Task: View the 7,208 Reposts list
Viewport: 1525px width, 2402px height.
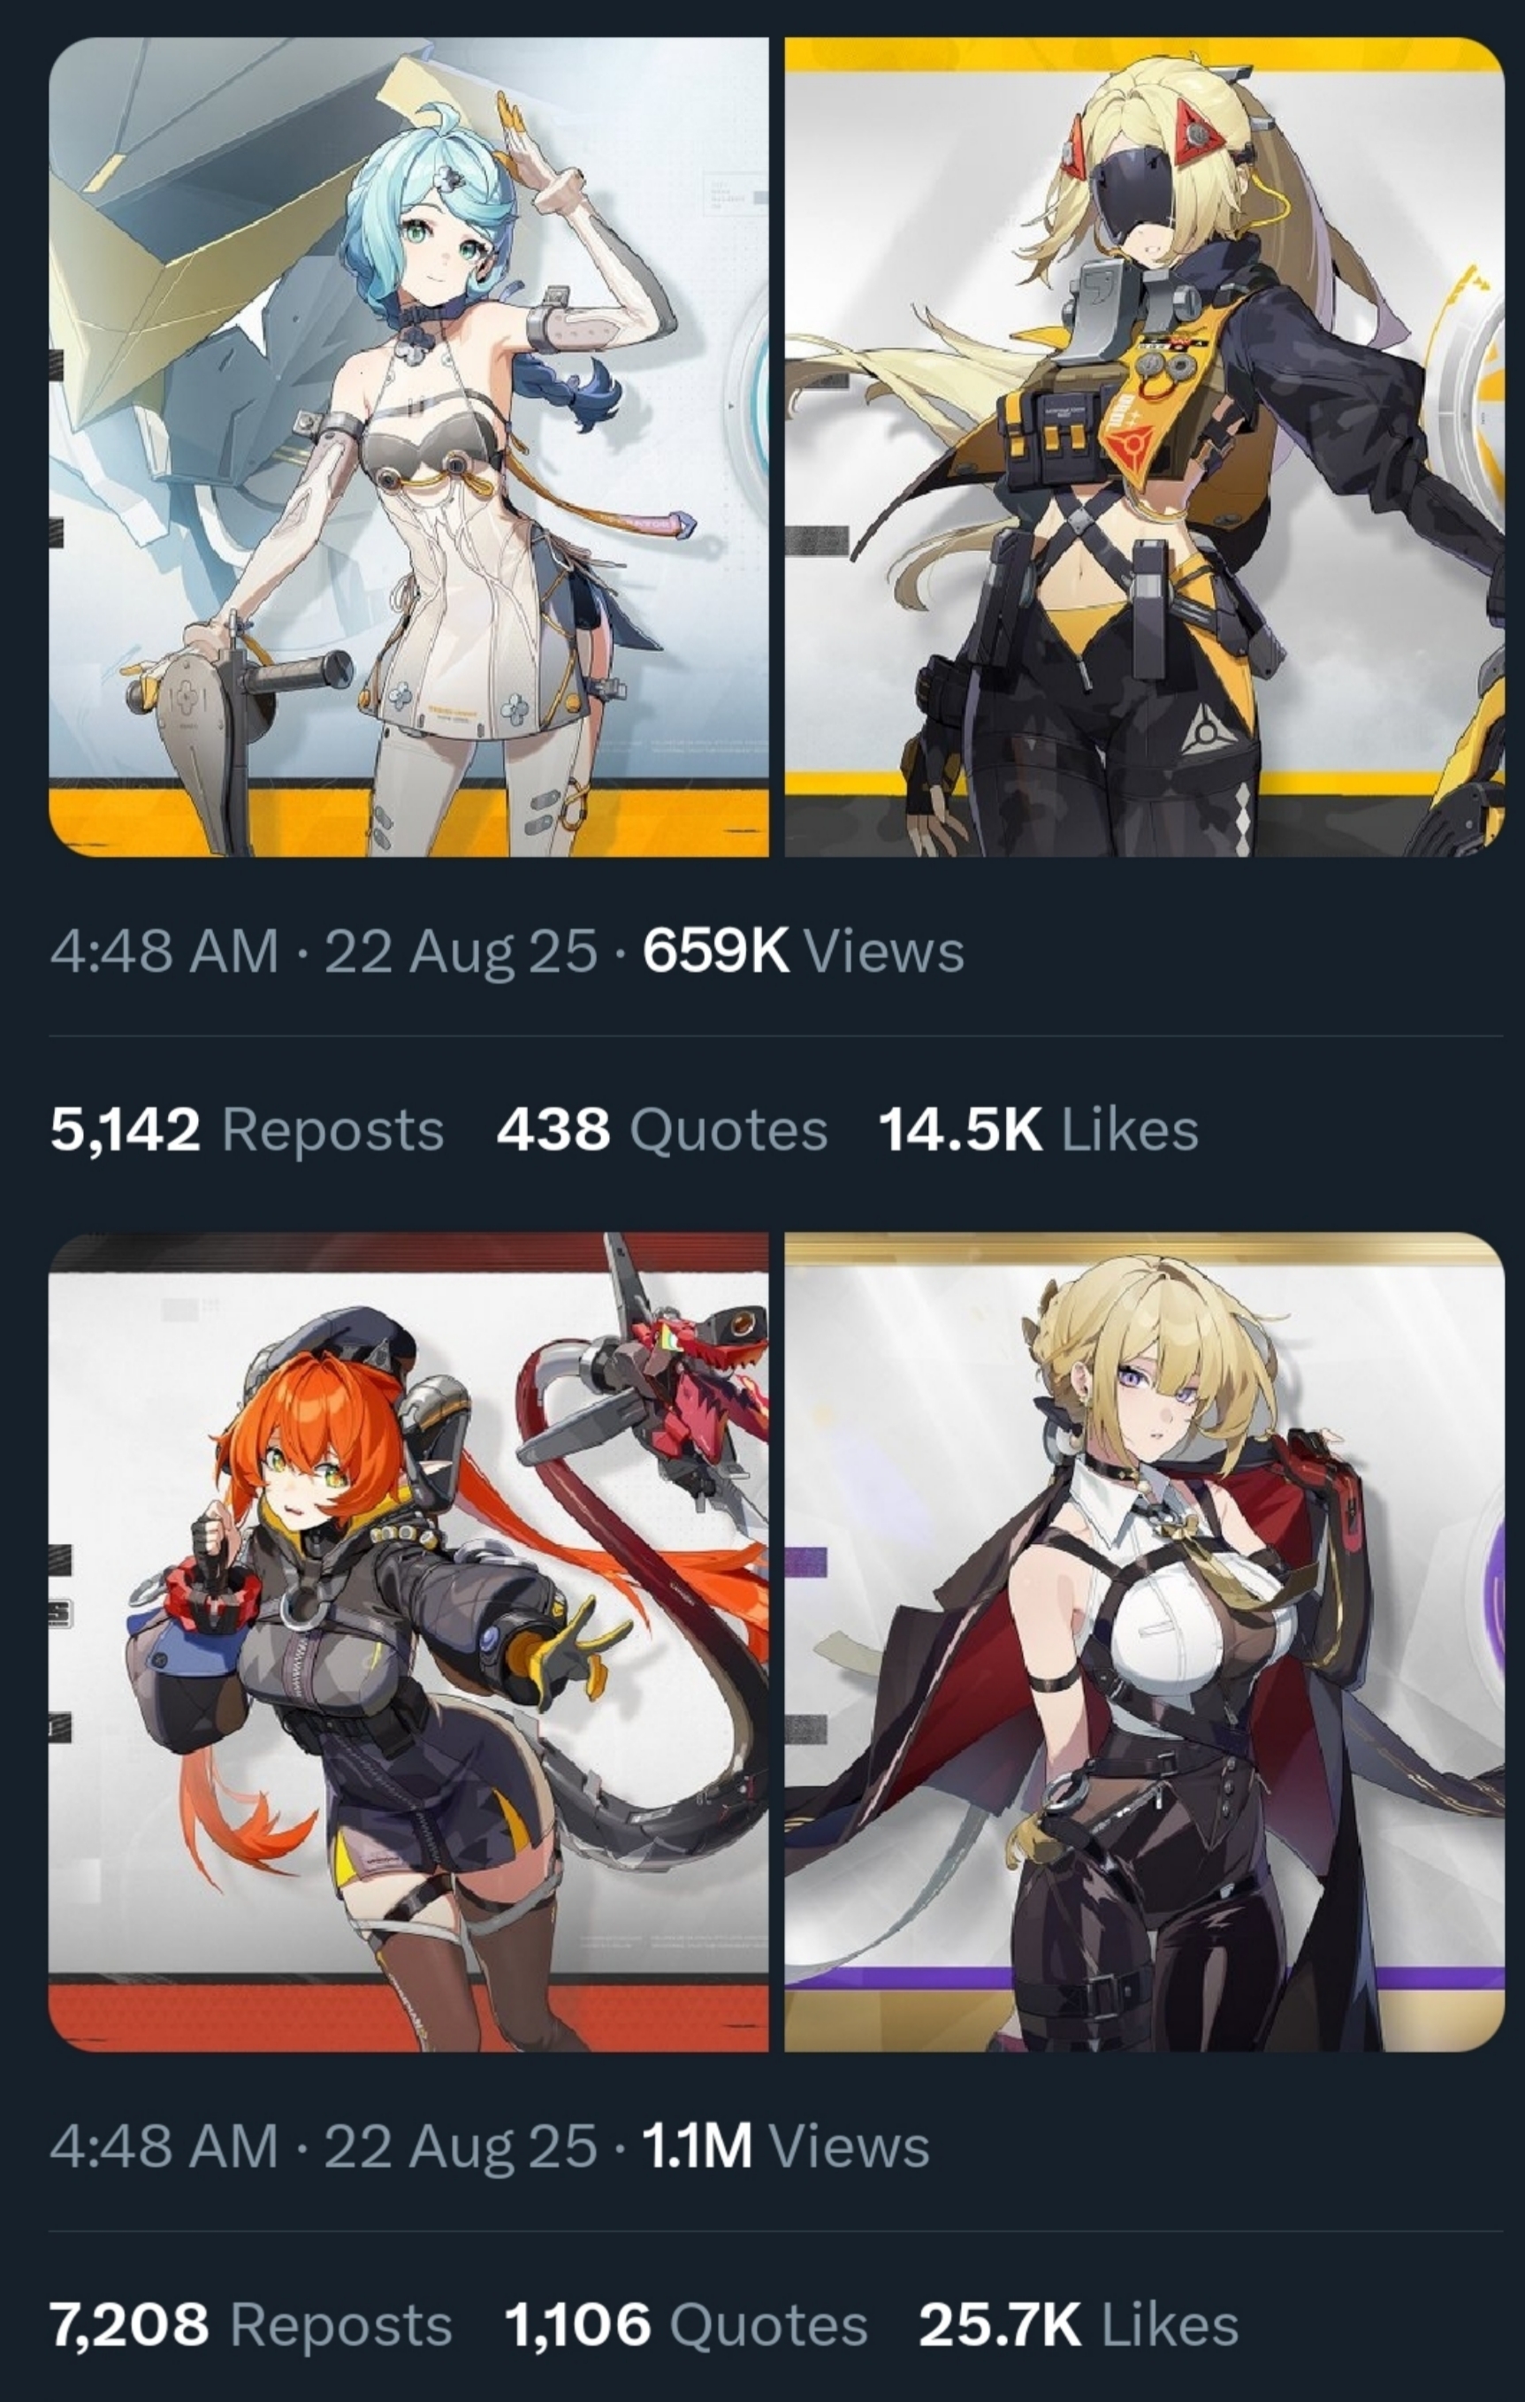Action: tap(251, 2324)
